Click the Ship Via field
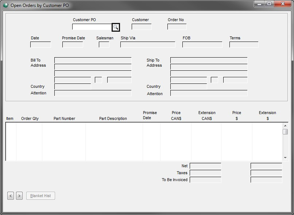Image resolution: width=294 pixels, height=215 pixels. click(148, 45)
